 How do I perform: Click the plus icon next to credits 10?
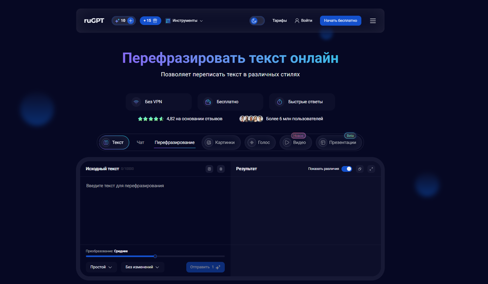pyautogui.click(x=131, y=21)
